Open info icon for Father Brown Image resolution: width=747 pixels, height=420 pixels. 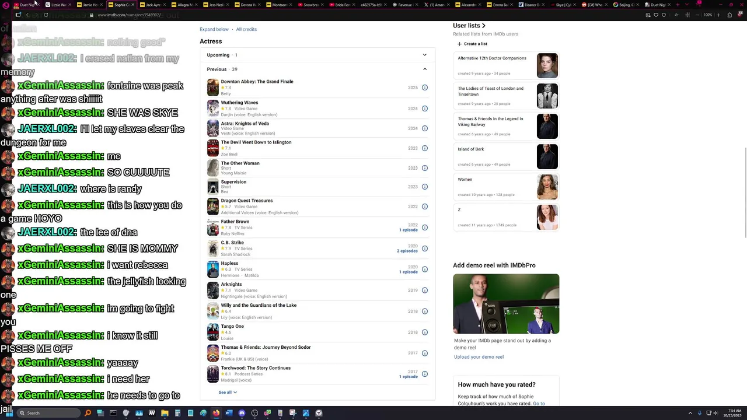coord(425,228)
